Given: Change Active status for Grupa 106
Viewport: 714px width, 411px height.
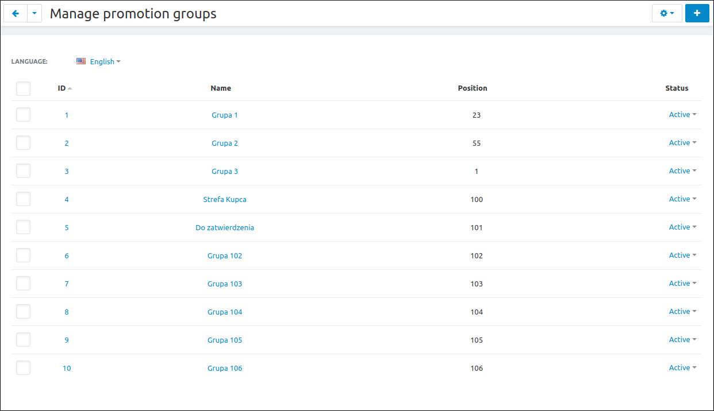Looking at the screenshot, I should pos(682,367).
